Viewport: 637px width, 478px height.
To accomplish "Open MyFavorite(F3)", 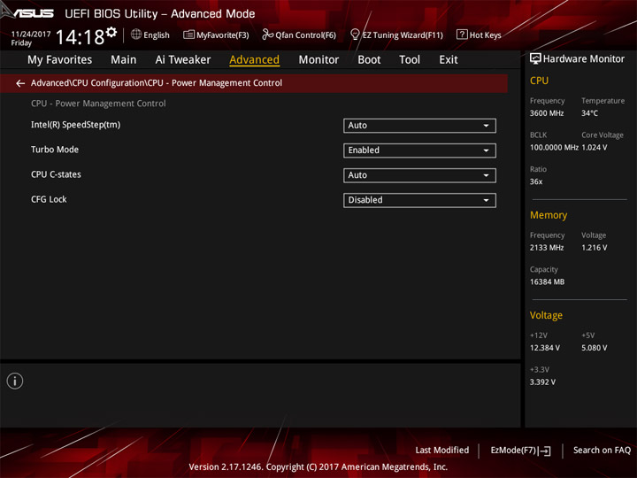I will (216, 35).
